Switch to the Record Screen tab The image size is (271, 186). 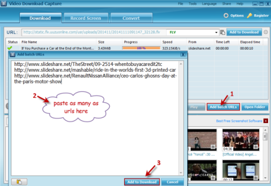click(x=86, y=18)
